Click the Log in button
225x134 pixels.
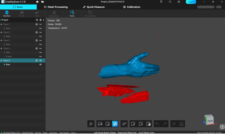pos(191,2)
